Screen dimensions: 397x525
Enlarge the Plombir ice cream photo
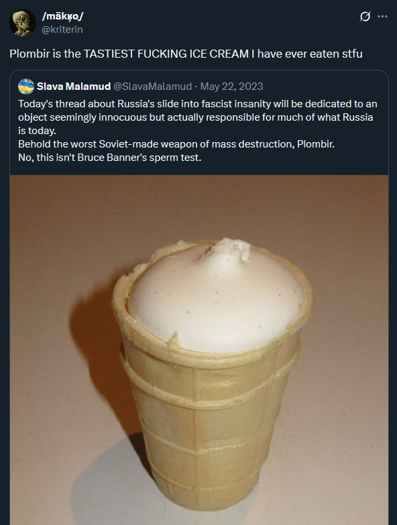click(199, 350)
